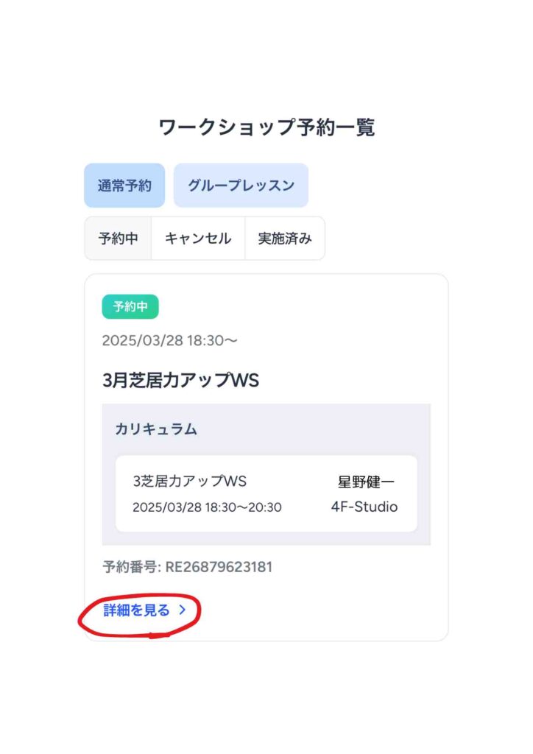Switch to the グループレッスン tab
This screenshot has width=533, height=754.
(241, 186)
